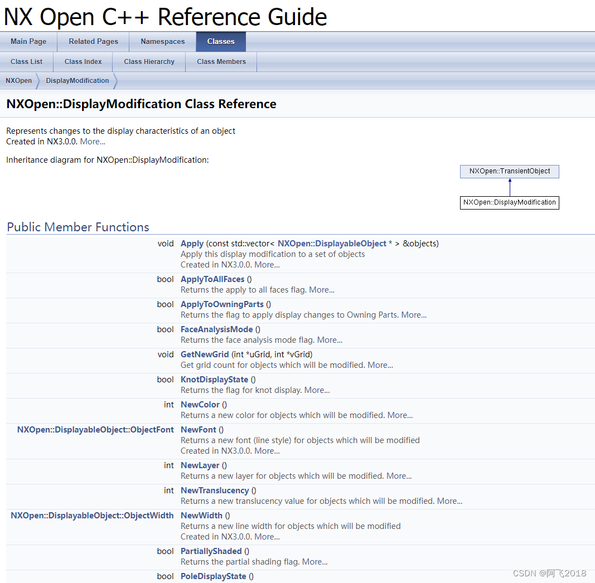
Task: Click More... beside partial shading flag description
Action: 315,561
